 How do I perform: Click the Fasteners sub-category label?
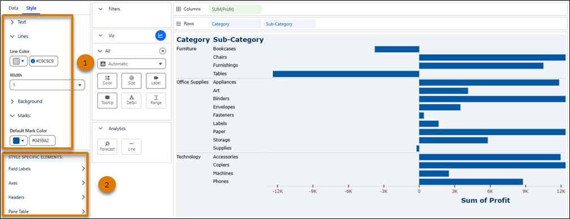click(x=224, y=115)
